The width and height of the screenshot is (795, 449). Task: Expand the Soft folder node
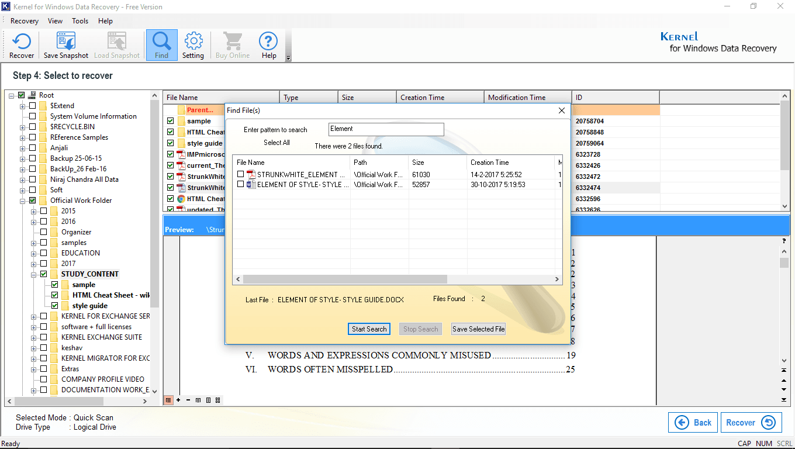(23, 190)
